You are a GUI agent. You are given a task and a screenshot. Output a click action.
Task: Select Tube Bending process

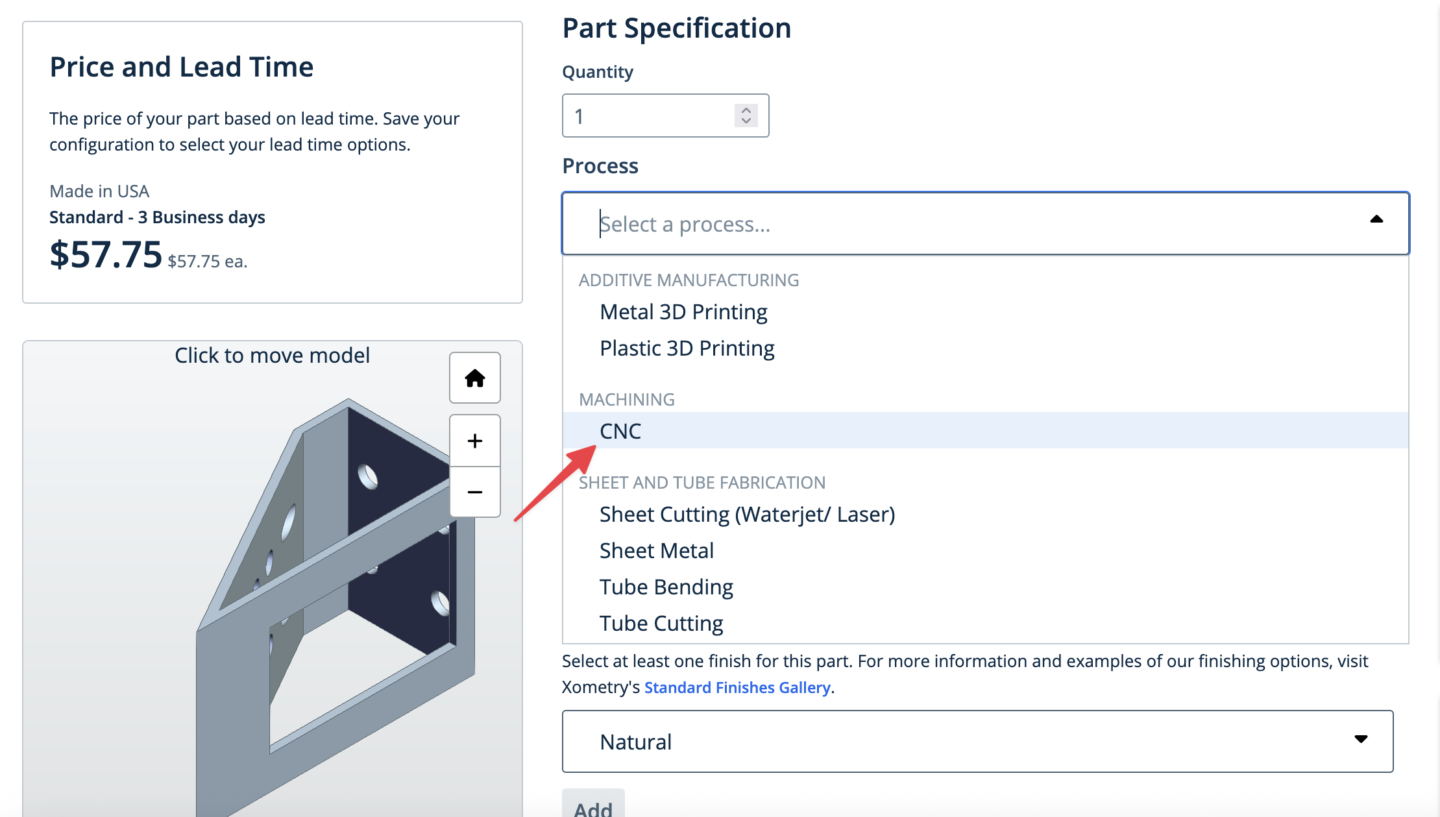[x=985, y=587]
